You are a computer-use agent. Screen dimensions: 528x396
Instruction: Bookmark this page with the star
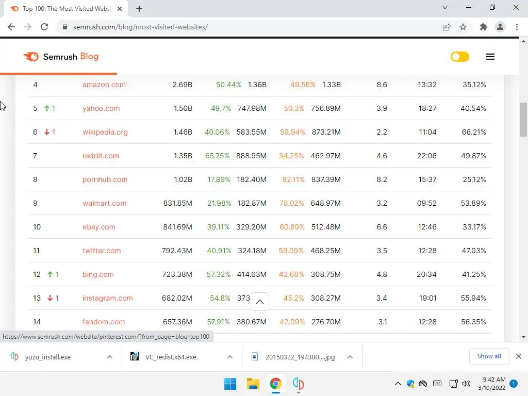tap(463, 27)
